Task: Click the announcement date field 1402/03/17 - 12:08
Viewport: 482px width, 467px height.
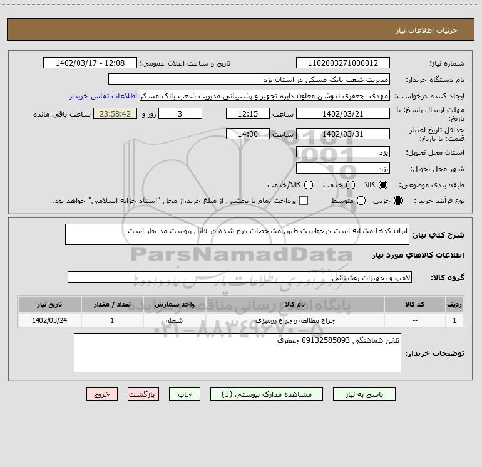Action: point(90,63)
